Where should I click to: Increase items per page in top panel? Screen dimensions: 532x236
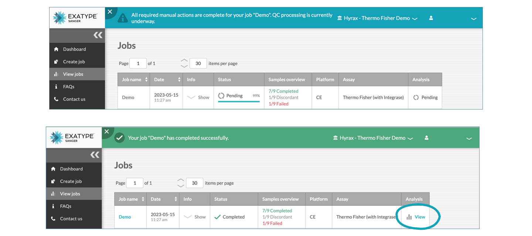point(184,60)
